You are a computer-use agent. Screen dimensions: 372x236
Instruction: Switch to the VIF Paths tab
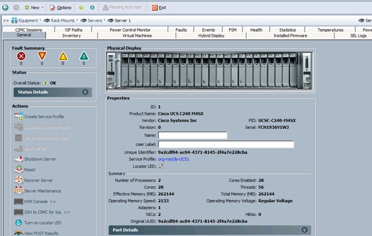click(x=74, y=30)
